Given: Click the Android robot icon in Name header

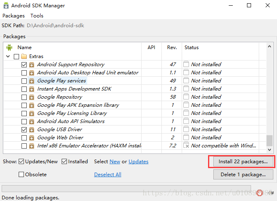Looking at the screenshot, I should click(x=9, y=48).
